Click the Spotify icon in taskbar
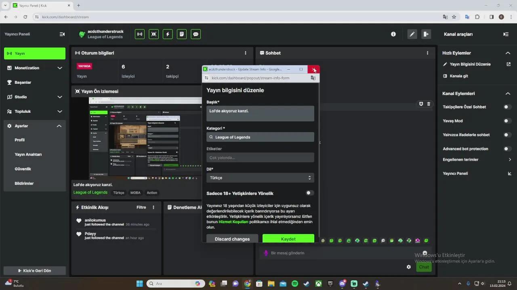The image size is (517, 290). pos(295,284)
